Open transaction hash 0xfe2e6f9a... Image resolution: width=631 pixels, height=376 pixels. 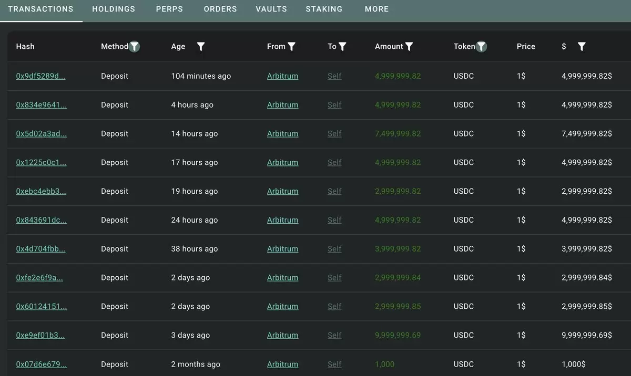click(39, 278)
